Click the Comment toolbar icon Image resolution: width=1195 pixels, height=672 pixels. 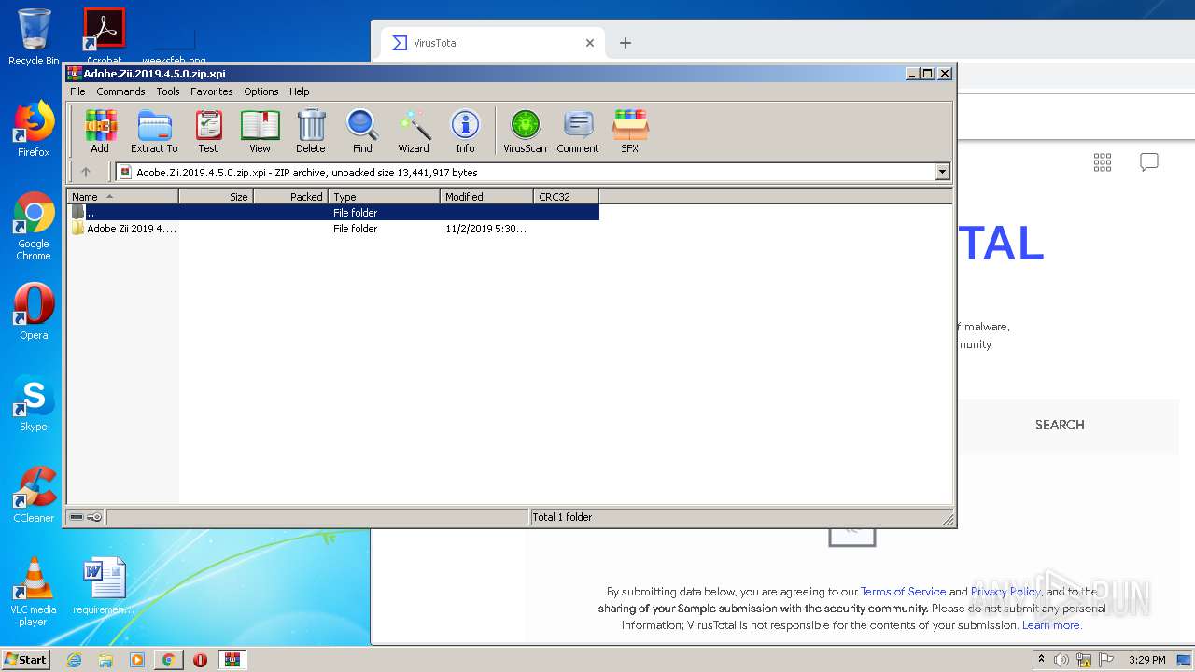(578, 131)
